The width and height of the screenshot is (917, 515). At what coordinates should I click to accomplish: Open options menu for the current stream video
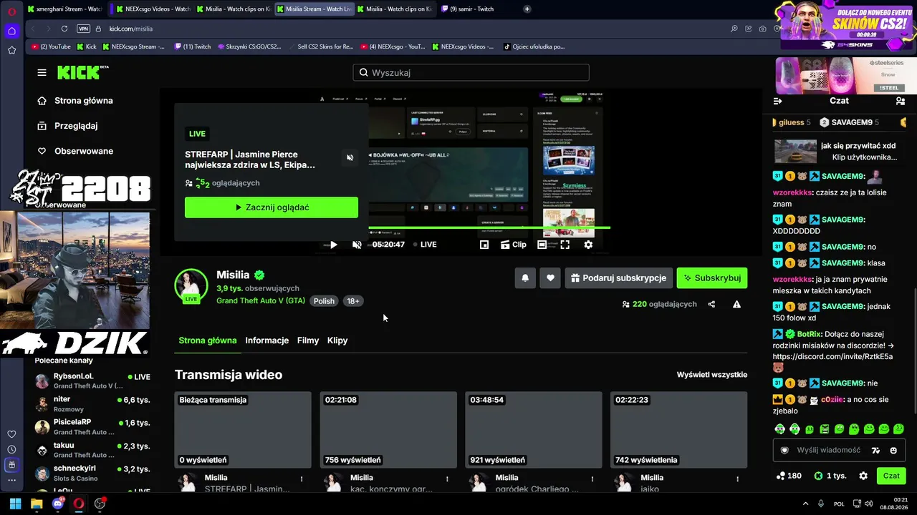click(302, 479)
